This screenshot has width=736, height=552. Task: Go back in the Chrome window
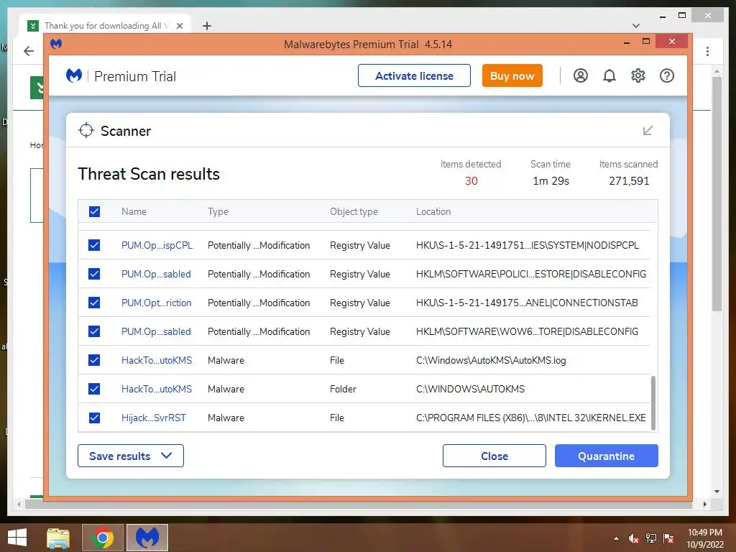29,51
